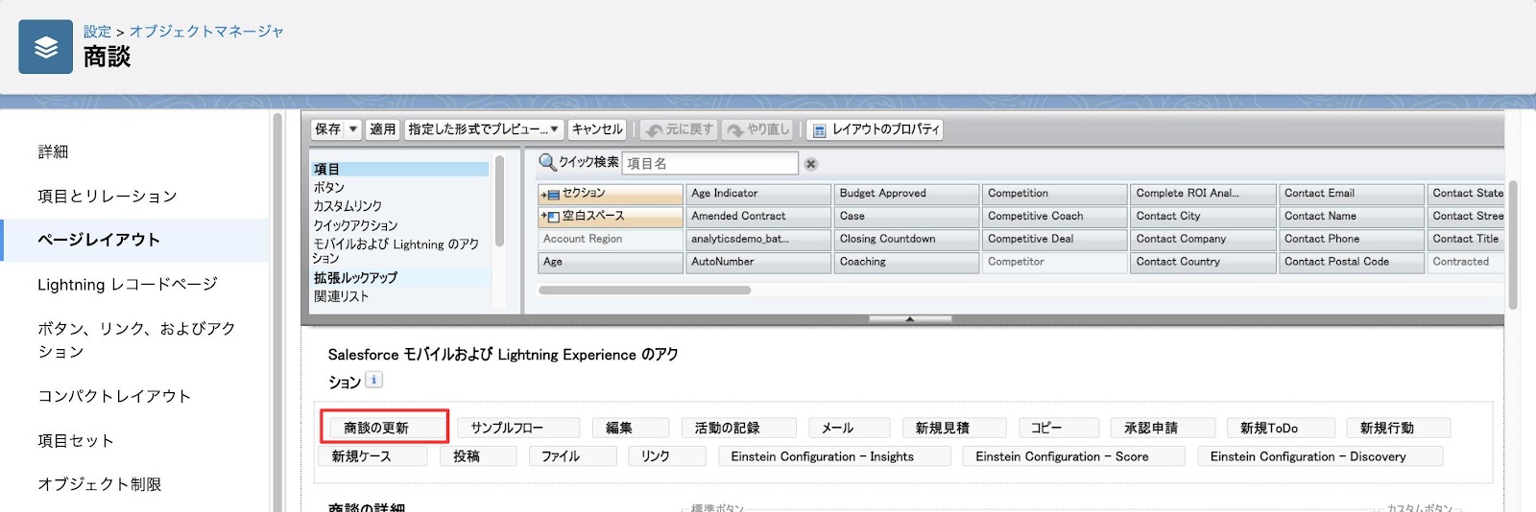The width and height of the screenshot is (1536, 512).
Task: Select the Contact Country field
Action: coord(1203,263)
